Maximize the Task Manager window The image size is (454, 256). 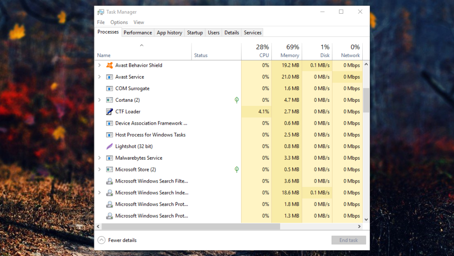[x=341, y=11]
